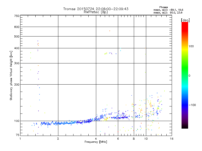Screen dimensions: 202x151
Task: Click the lone orange point near 550 km
Action: 110,31
